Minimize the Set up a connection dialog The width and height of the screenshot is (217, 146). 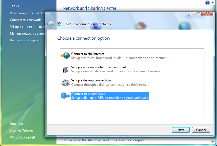191,14
